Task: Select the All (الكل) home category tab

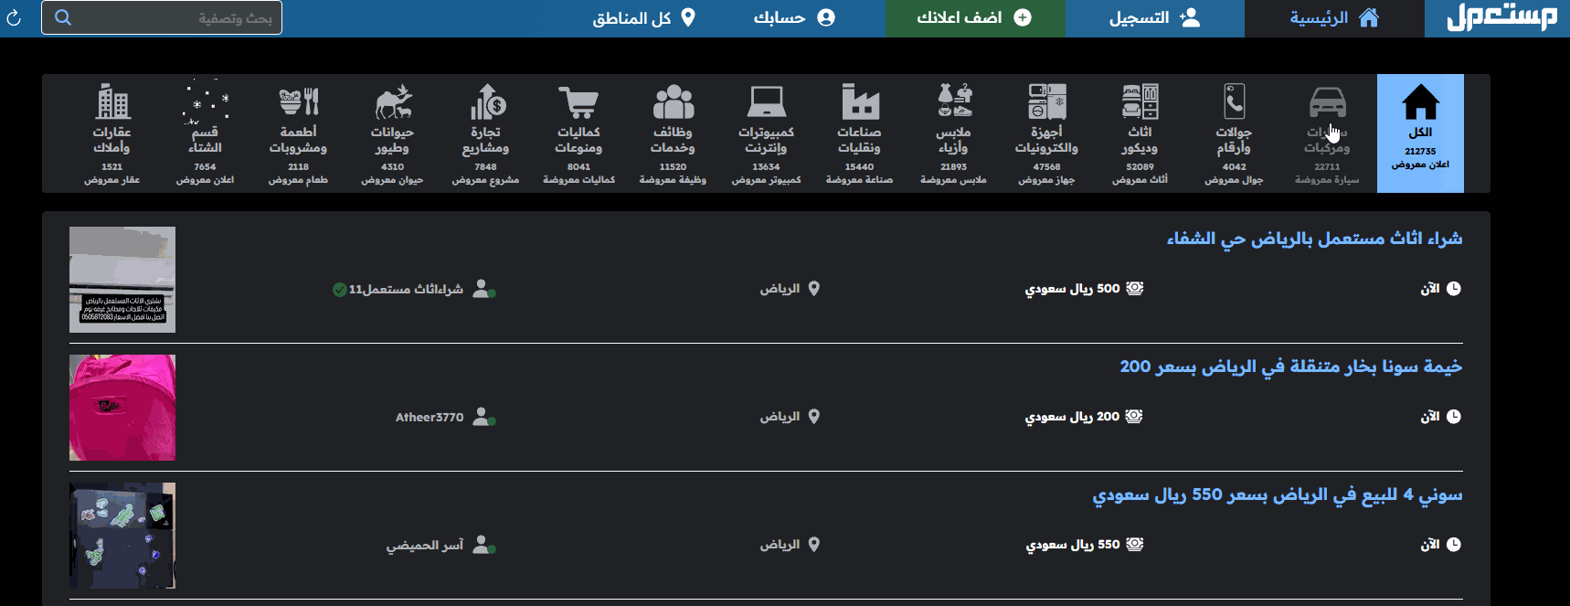Action: pyautogui.click(x=1420, y=133)
